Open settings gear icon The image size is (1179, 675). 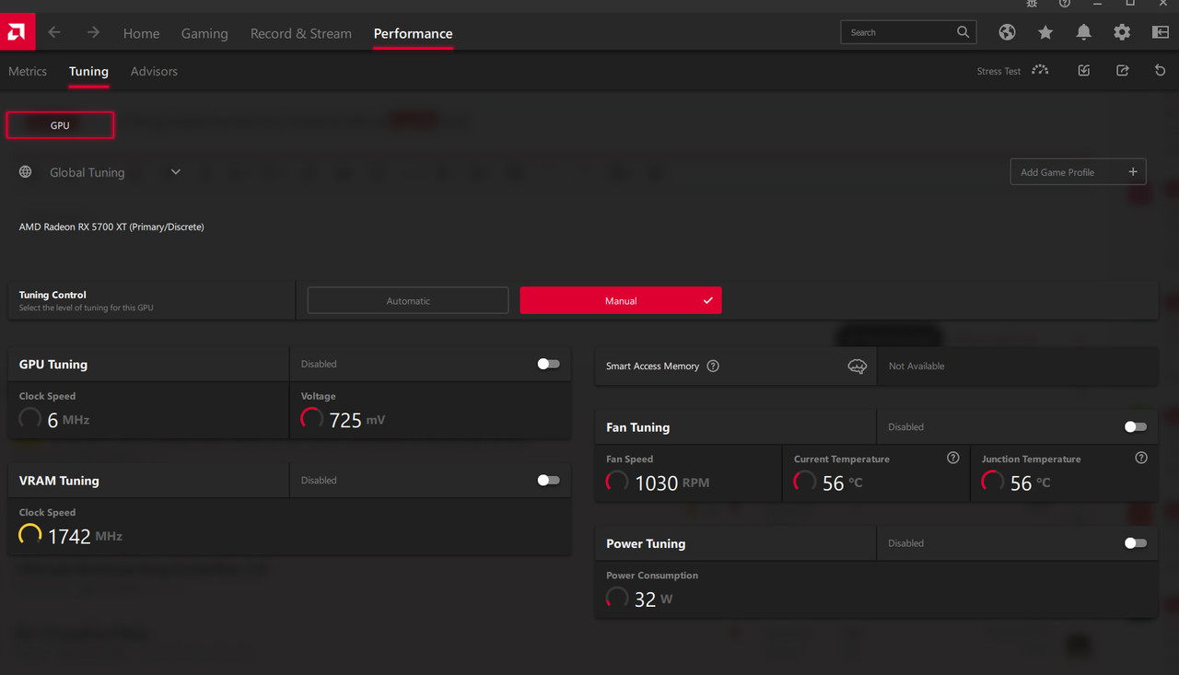1122,32
